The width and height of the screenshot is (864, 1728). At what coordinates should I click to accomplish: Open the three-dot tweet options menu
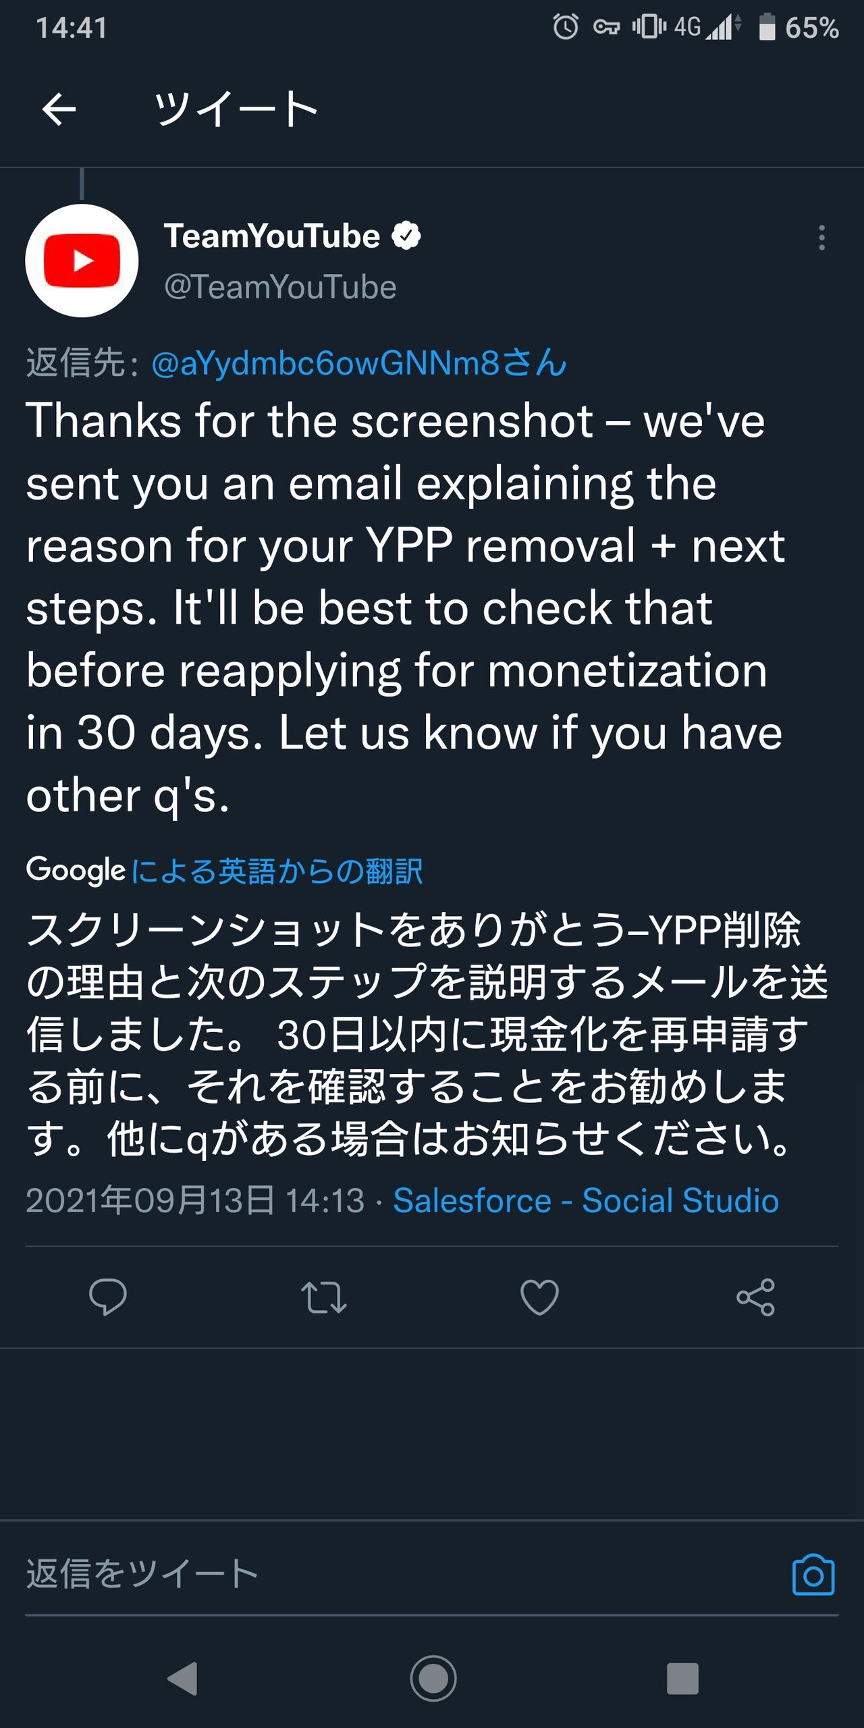point(821,238)
